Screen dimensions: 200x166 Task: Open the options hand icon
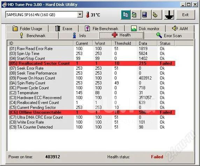(157, 15)
